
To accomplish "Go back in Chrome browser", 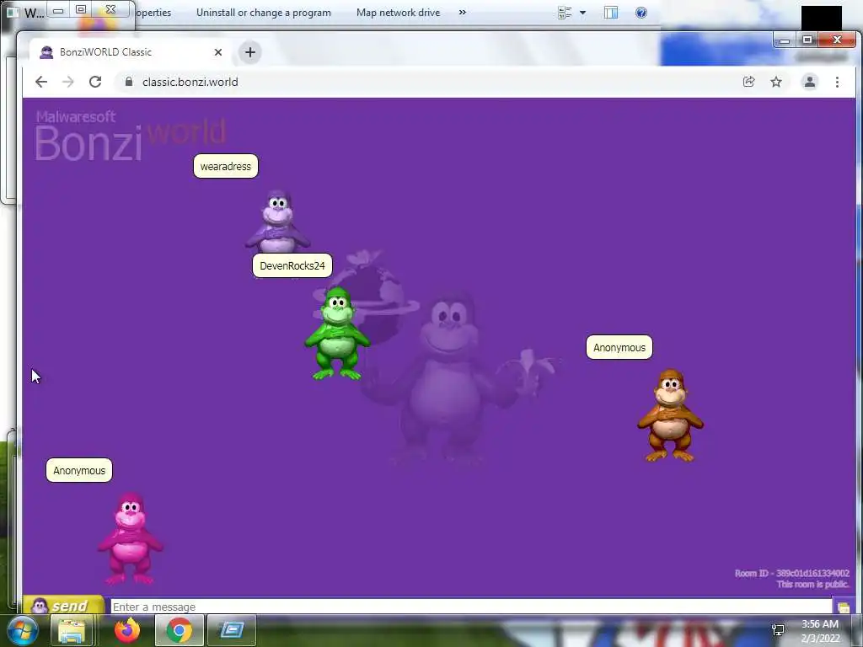I will 41,82.
